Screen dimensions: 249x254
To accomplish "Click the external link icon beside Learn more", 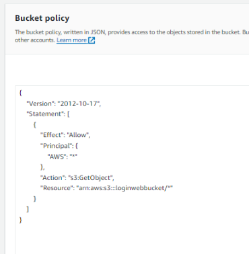I will pos(92,40).
